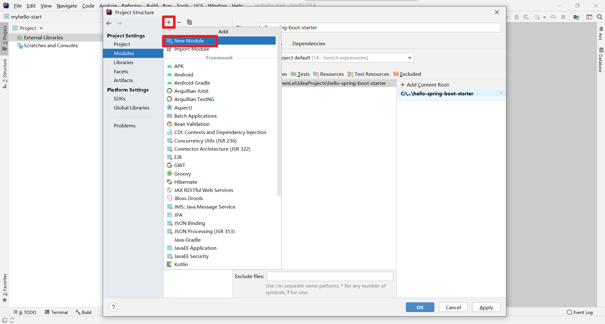The height and width of the screenshot is (324, 605).
Task: Open the Terminal tool window
Action: tap(56, 312)
